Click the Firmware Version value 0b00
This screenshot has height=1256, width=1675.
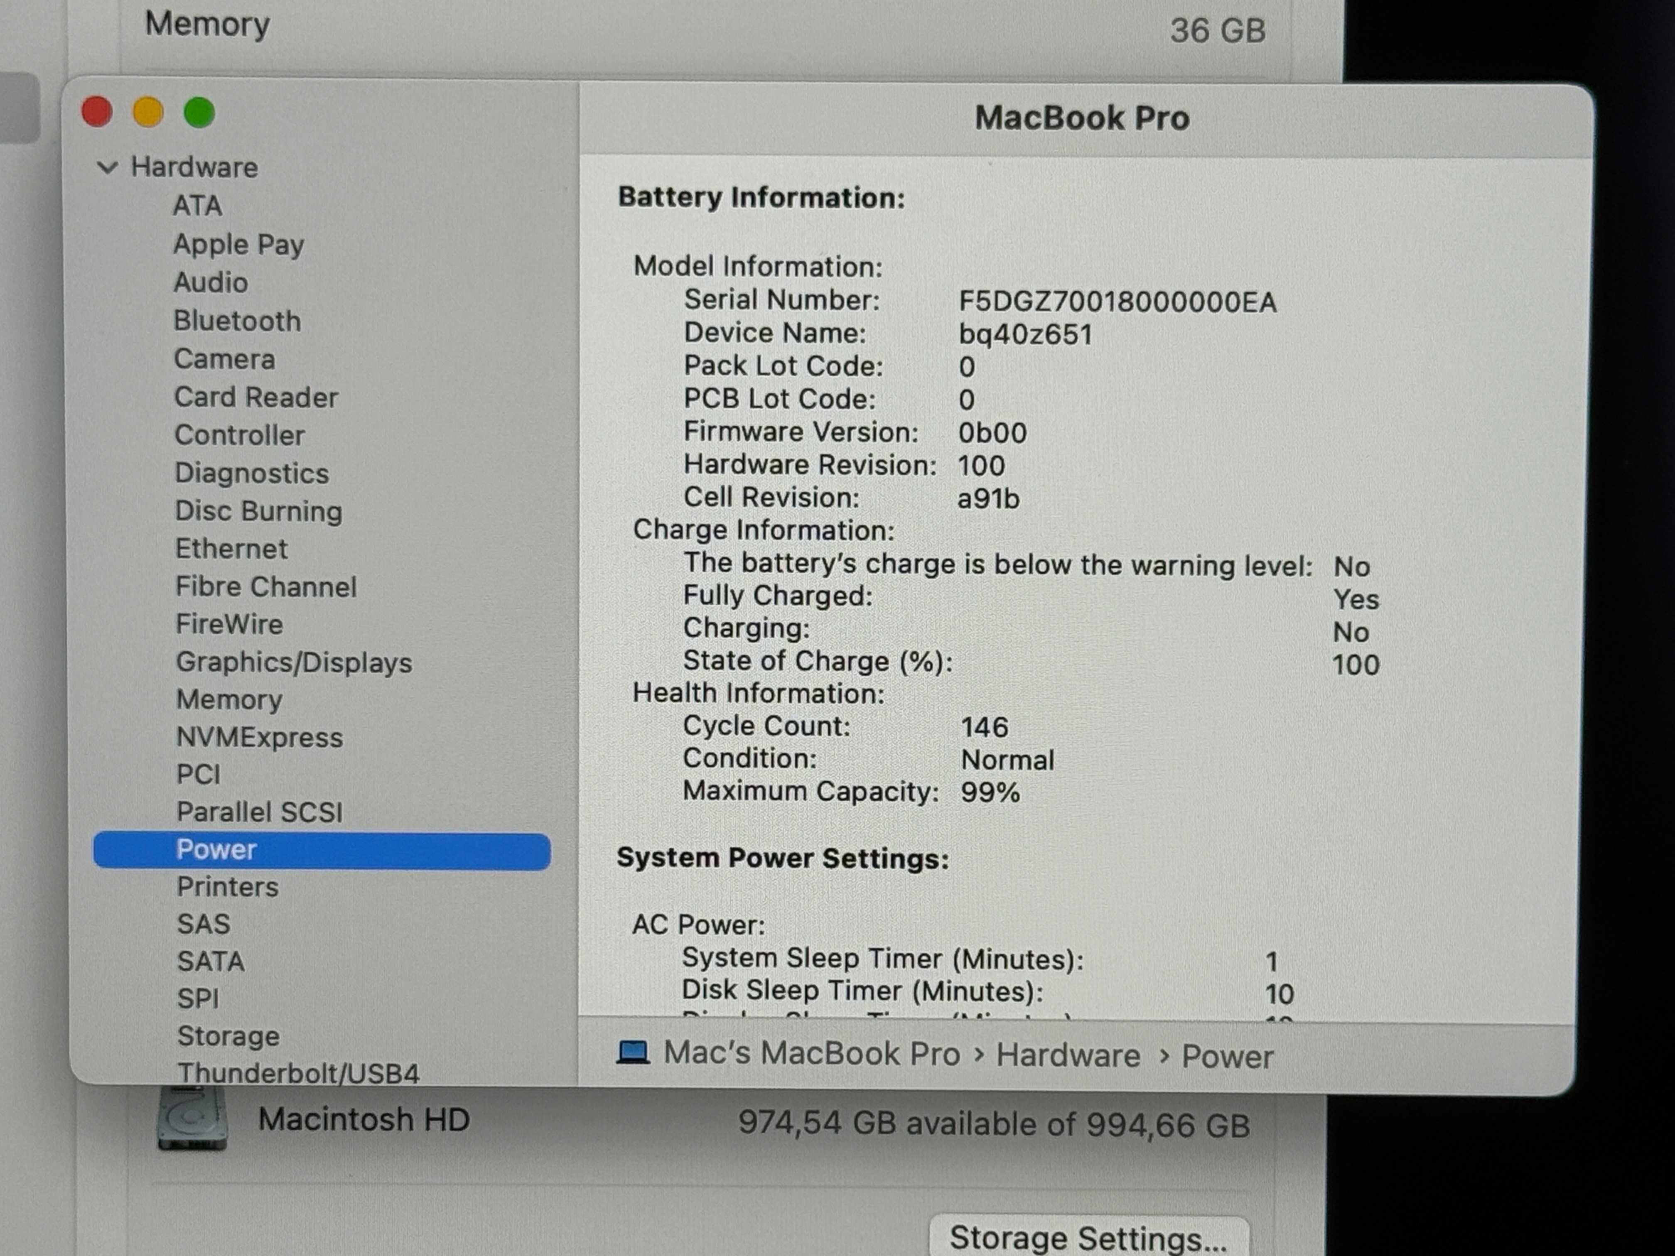[992, 433]
